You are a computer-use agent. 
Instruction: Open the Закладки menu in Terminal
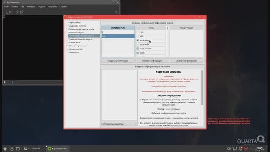[31, 7]
